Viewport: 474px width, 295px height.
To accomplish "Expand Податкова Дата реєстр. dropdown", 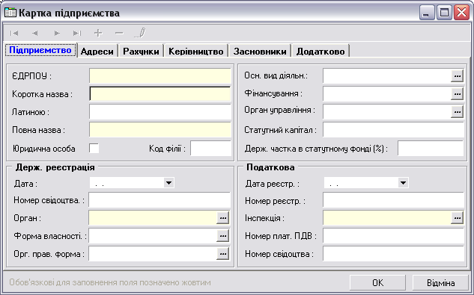I will pyautogui.click(x=403, y=183).
